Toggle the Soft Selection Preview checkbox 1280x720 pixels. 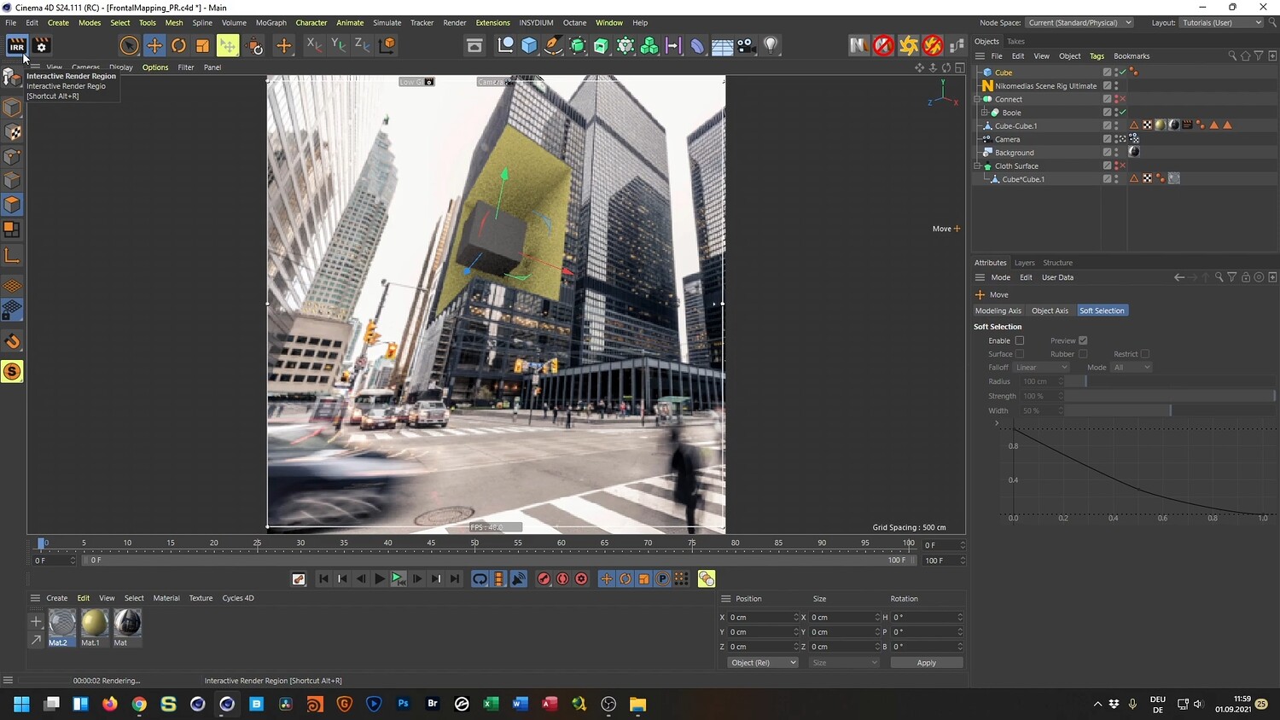click(1083, 340)
